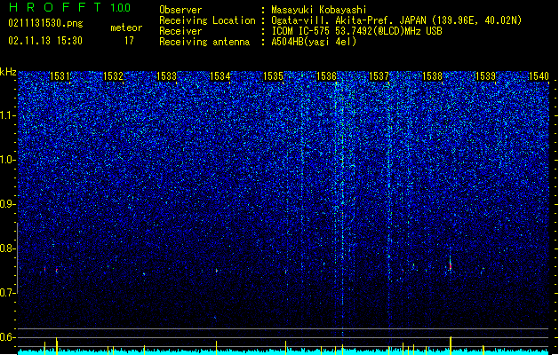The image size is (559, 355).
Task: Click the red meteor echo after 1538
Action: [451, 265]
